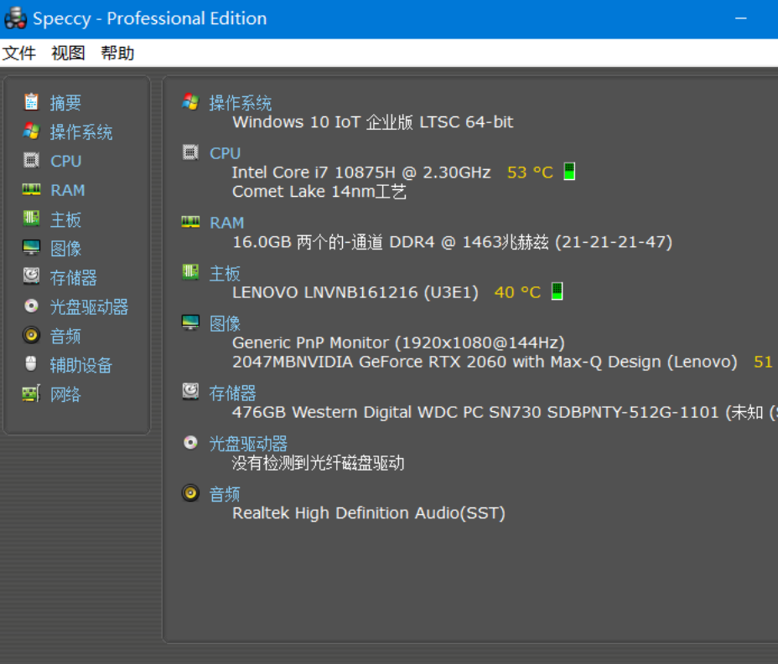Click the CPU temperature 53 °C
Screen dimensions: 778x664
pyautogui.click(x=530, y=172)
